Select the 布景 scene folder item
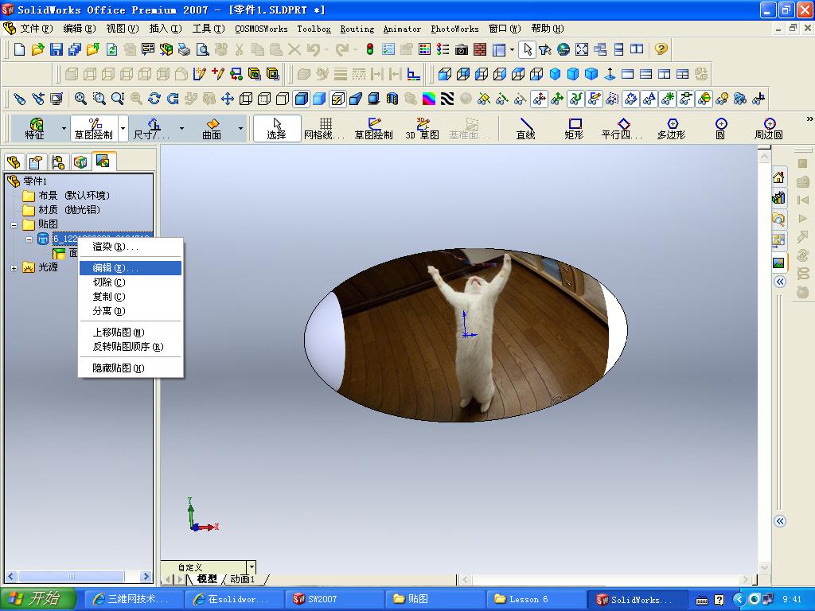The height and width of the screenshot is (611, 815). [66, 196]
